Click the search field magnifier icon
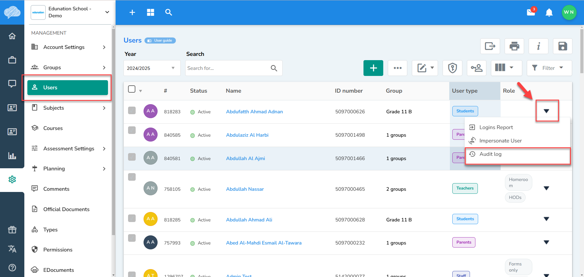This screenshot has height=277, width=584. [274, 68]
